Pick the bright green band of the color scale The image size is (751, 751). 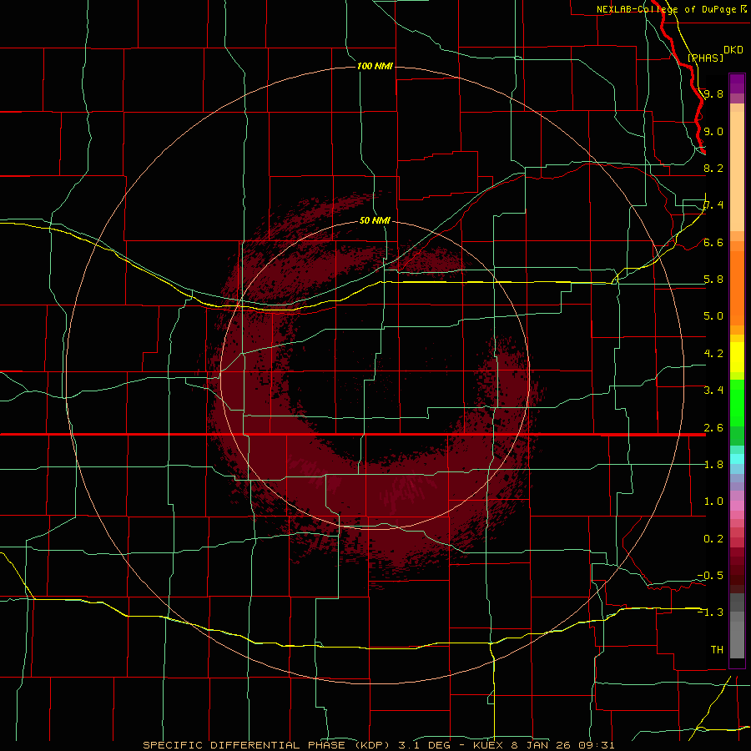click(x=737, y=402)
